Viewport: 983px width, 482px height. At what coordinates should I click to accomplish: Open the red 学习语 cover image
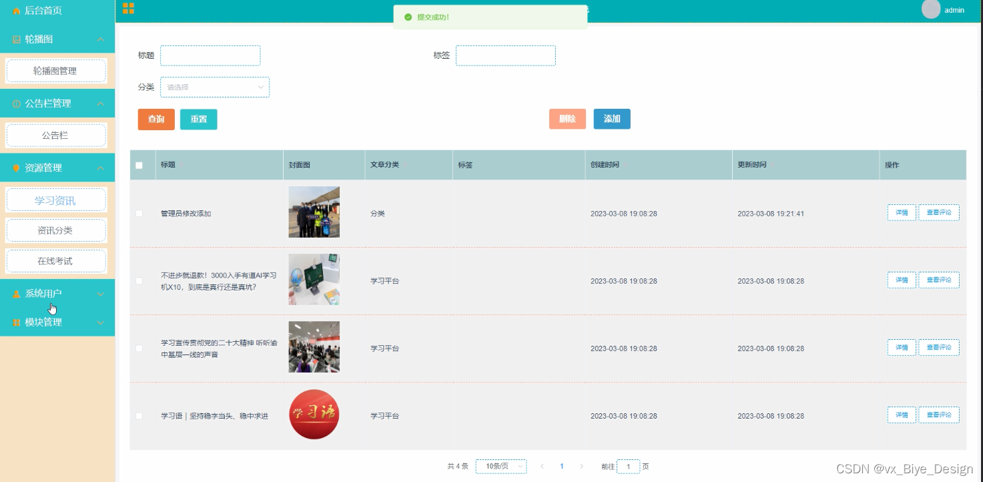314,415
